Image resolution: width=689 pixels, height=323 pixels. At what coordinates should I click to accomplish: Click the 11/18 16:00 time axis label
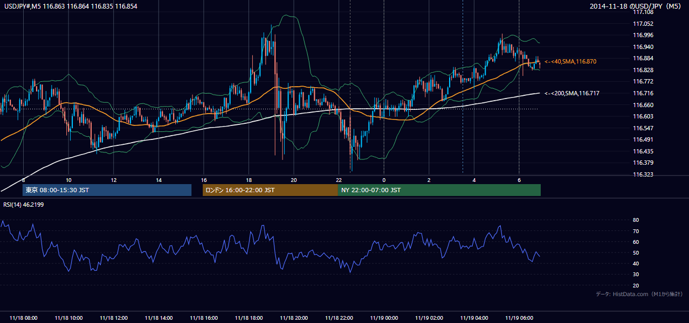(x=204, y=318)
